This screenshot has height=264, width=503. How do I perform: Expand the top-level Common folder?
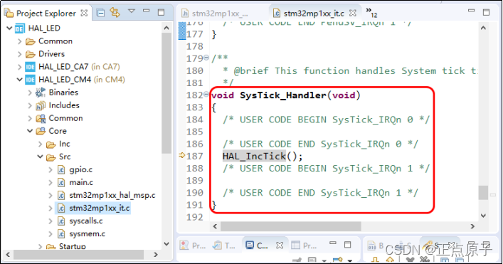[20, 41]
